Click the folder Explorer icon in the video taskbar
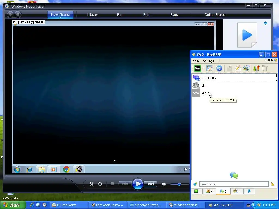The height and width of the screenshot is (209, 279). point(42,169)
